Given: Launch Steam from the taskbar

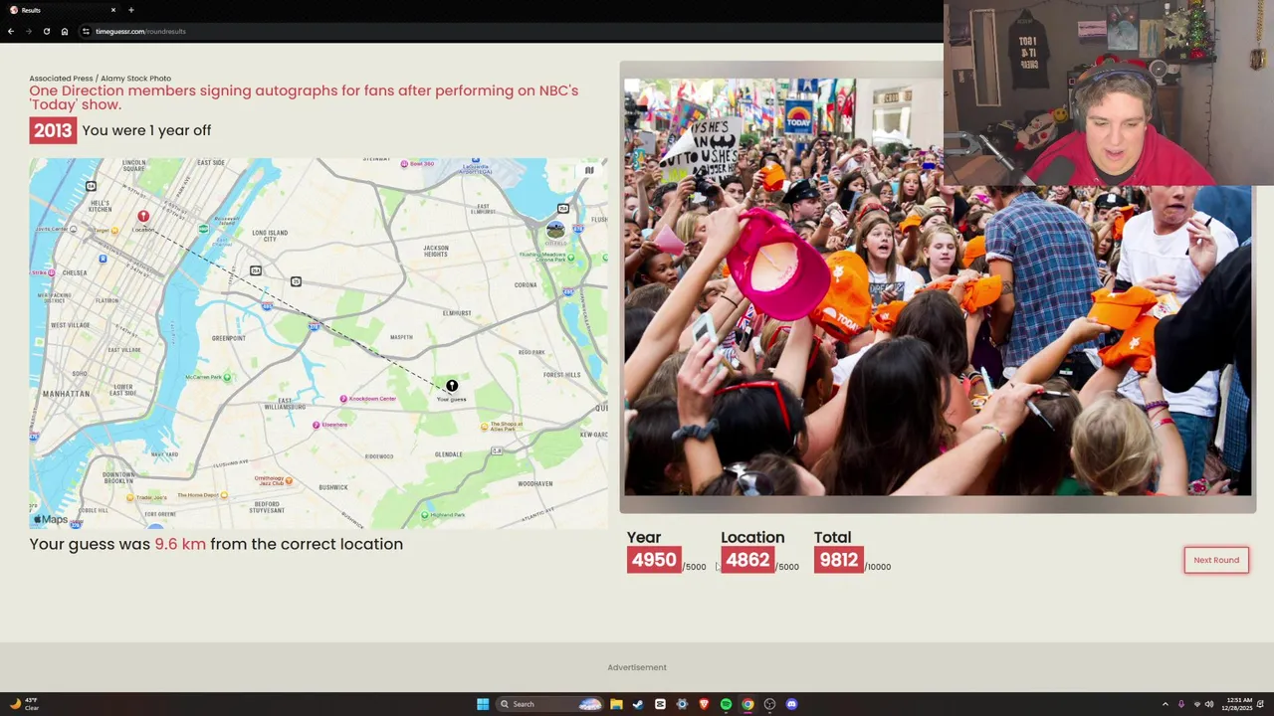Looking at the screenshot, I should pyautogui.click(x=638, y=704).
